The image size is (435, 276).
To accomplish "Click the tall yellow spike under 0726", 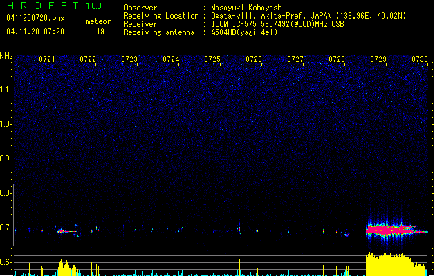I will click(240, 268).
